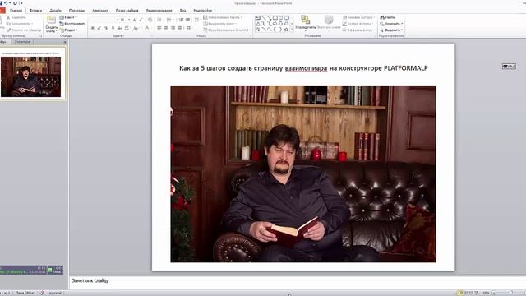Open Выровнять текст dropdown
Image resolution: width=526 pixels, height=296 pixels.
pos(219,24)
